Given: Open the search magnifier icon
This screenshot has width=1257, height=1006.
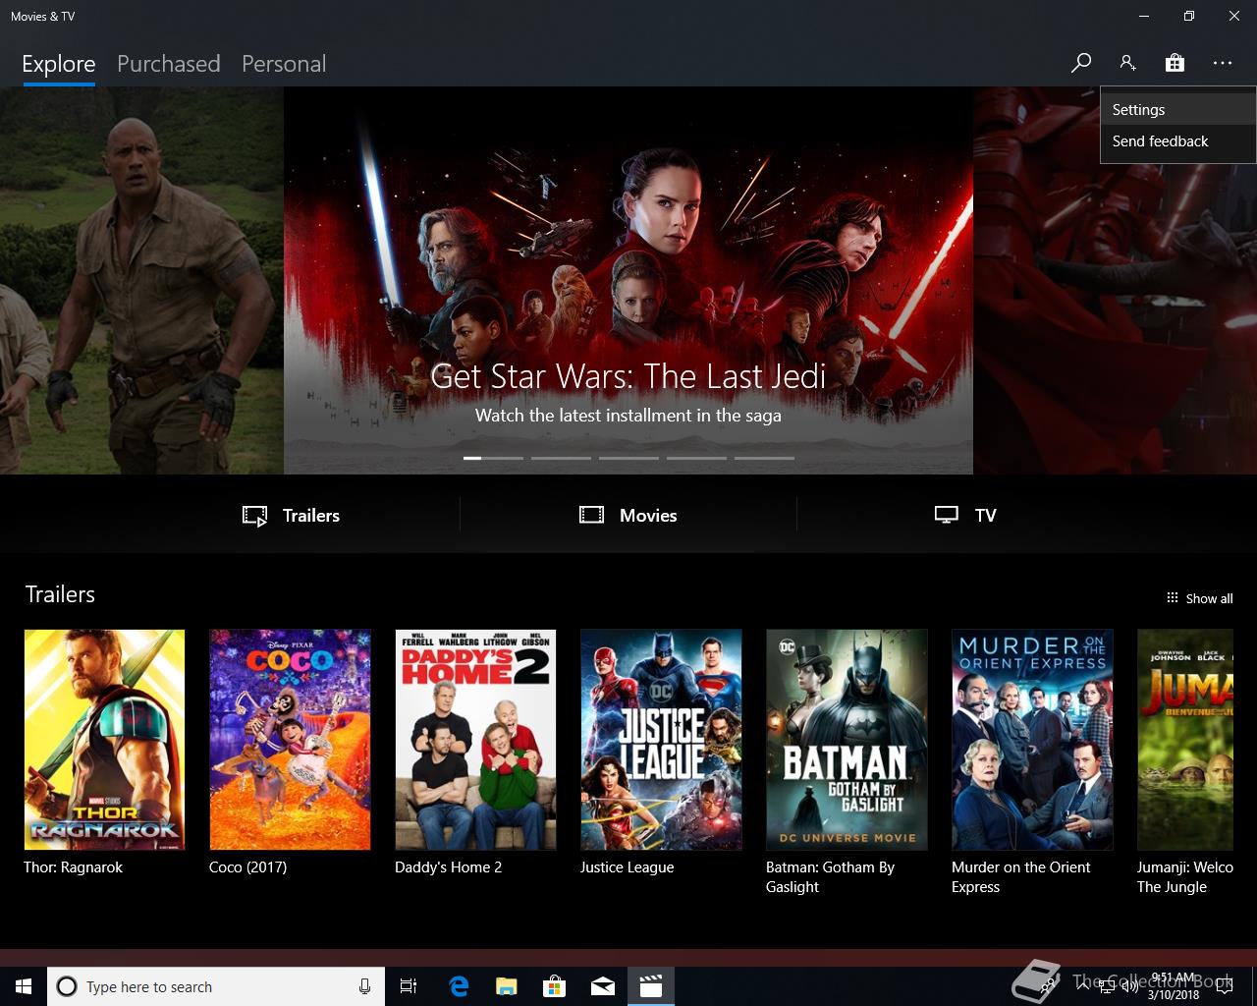Looking at the screenshot, I should tap(1080, 63).
